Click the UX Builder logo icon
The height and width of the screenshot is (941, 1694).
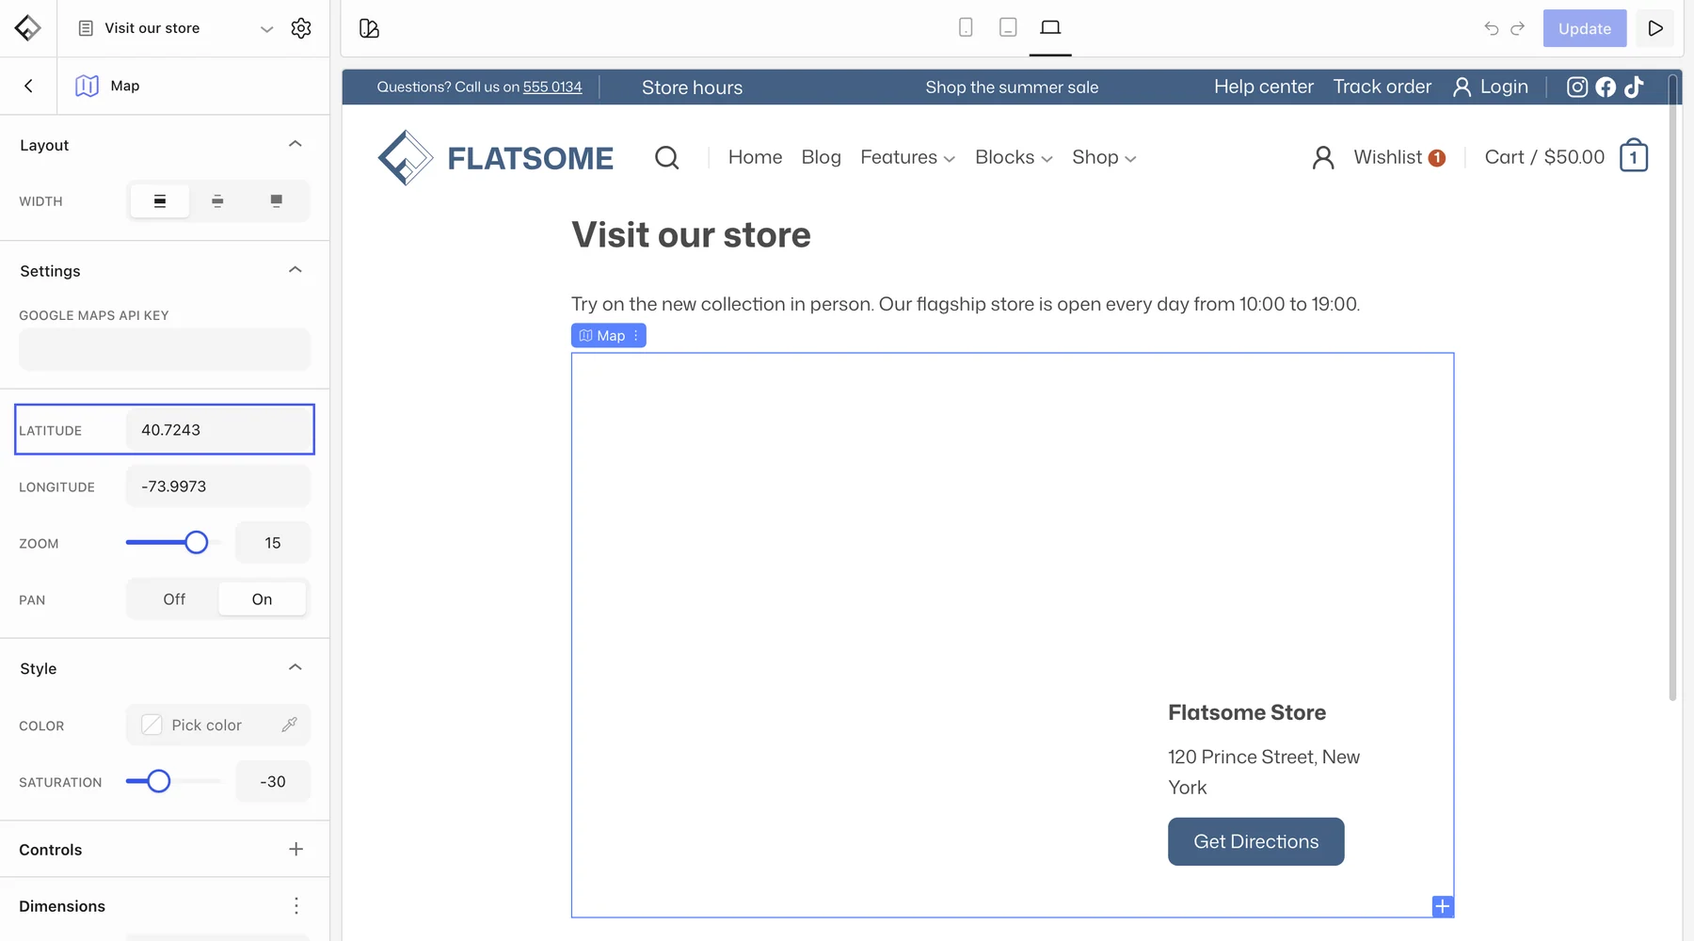(27, 28)
